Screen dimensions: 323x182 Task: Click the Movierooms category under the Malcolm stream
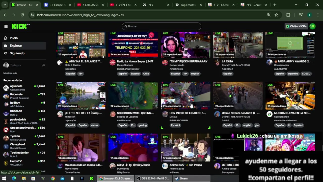pyautogui.click(x=72, y=169)
